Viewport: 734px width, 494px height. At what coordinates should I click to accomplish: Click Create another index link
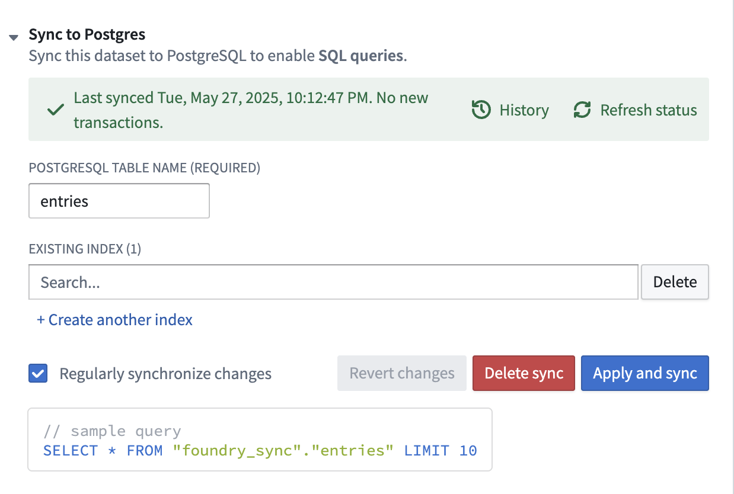(x=114, y=320)
